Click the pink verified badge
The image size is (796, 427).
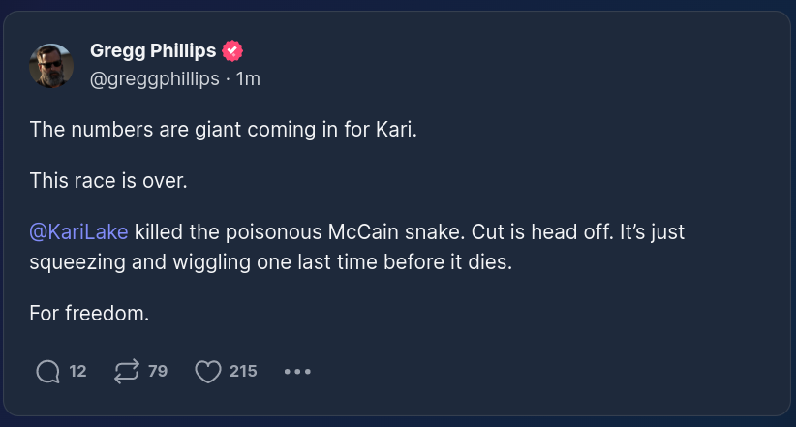tap(232, 51)
